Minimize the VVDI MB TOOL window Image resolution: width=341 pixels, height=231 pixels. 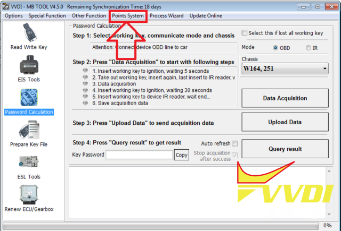pos(304,7)
